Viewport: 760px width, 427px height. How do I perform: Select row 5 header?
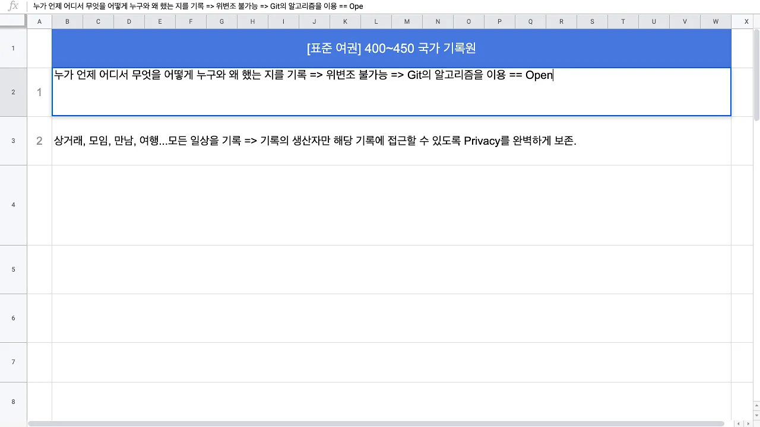coord(13,269)
